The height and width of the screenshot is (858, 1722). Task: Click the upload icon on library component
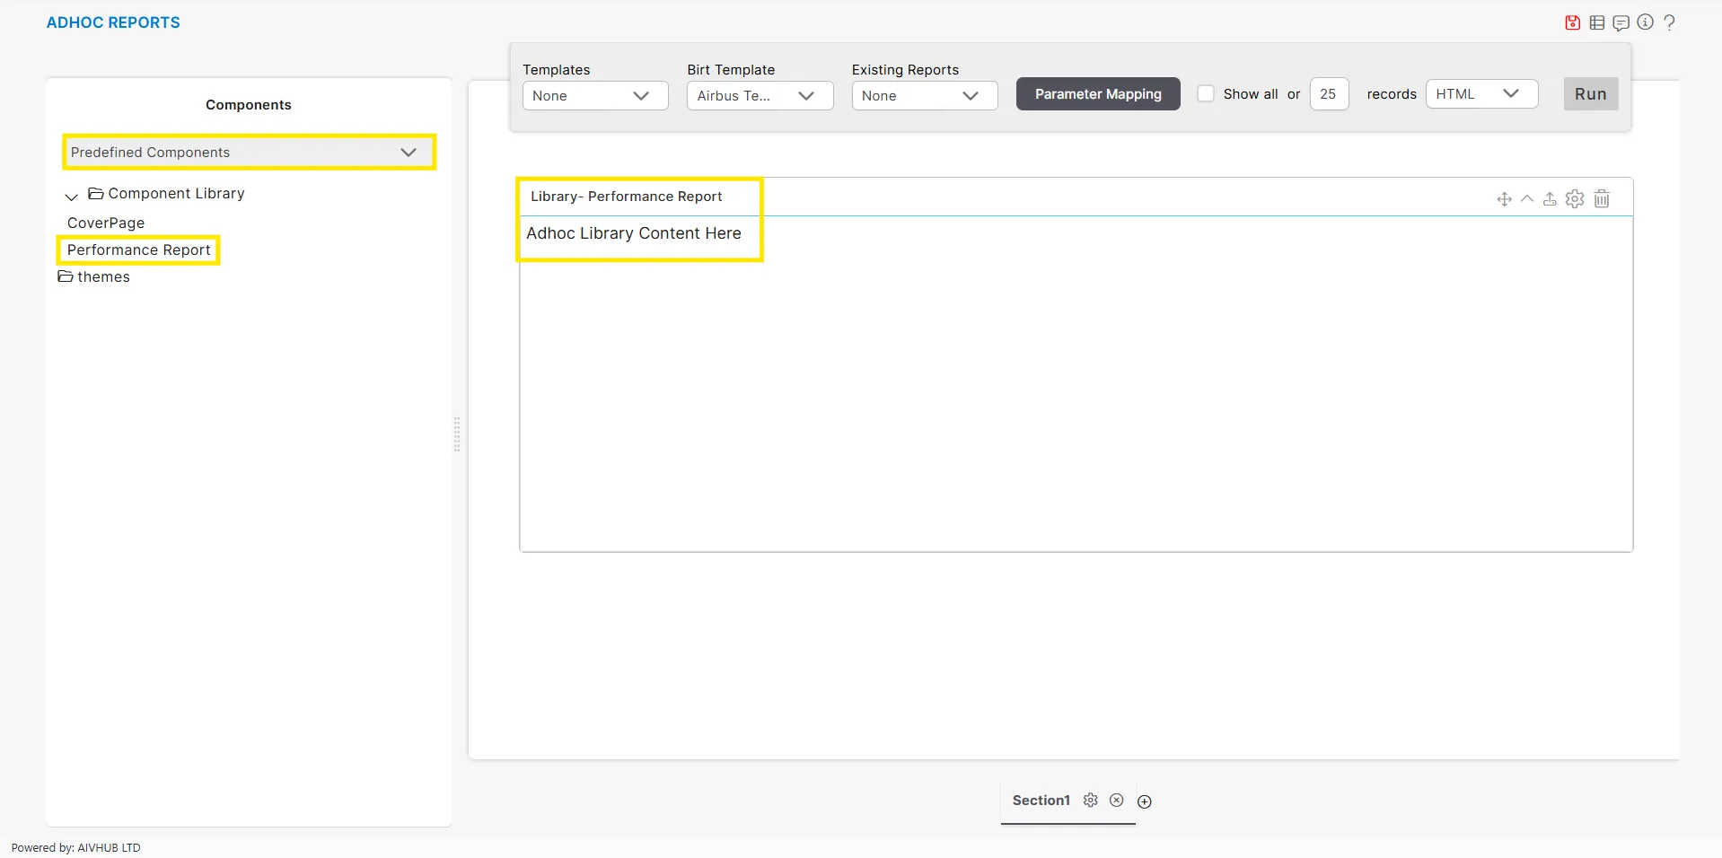pyautogui.click(x=1550, y=199)
